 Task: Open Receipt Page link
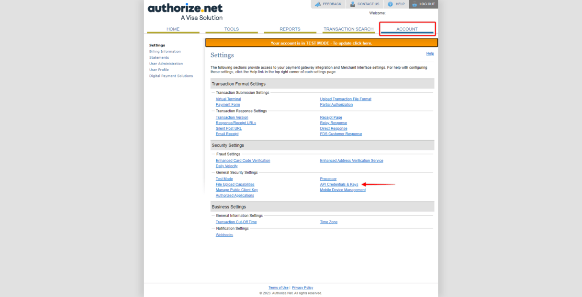point(331,118)
